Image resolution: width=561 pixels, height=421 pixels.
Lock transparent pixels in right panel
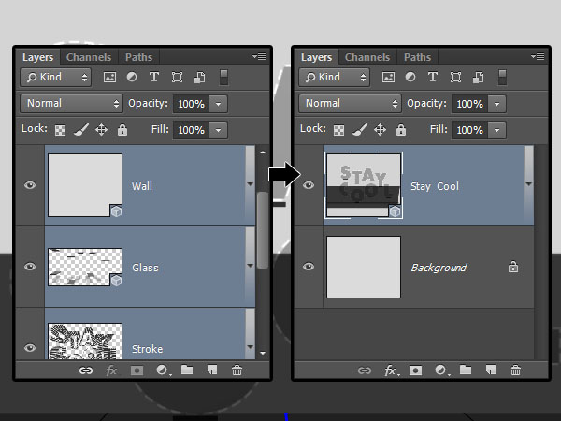tap(338, 130)
